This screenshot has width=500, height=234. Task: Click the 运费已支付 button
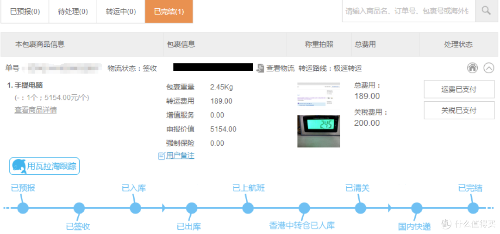459,89
